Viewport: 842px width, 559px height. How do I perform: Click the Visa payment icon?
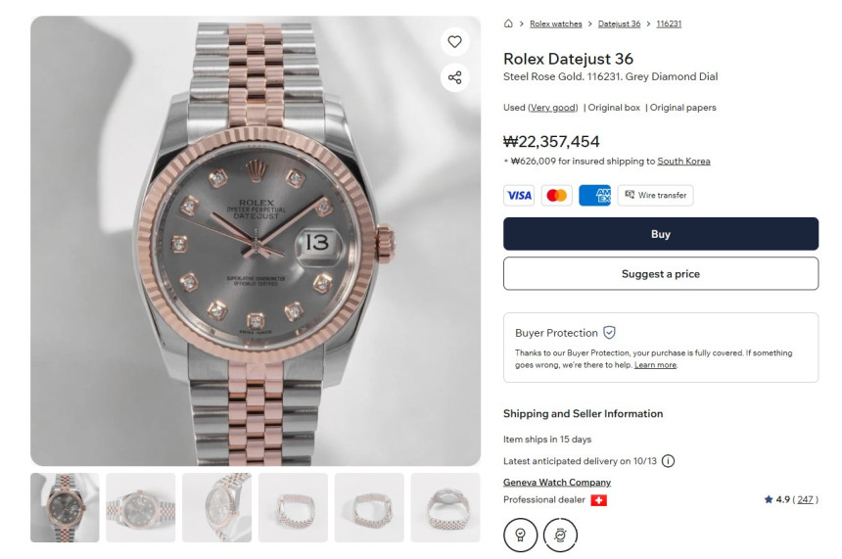click(x=519, y=195)
